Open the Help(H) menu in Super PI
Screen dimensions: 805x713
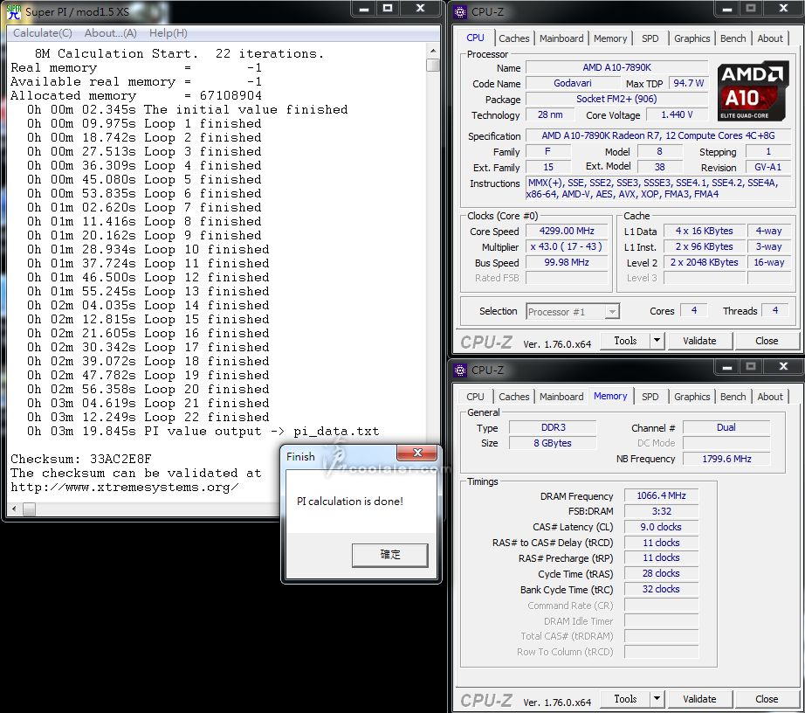[x=169, y=33]
